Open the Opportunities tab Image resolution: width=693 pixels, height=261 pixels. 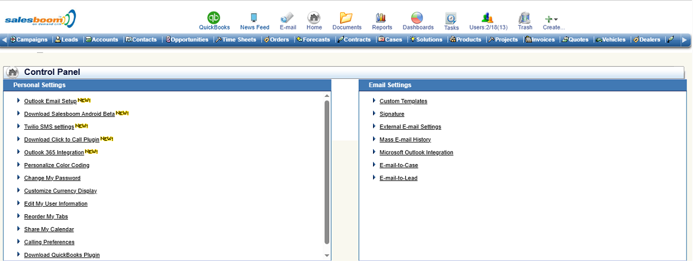187,40
